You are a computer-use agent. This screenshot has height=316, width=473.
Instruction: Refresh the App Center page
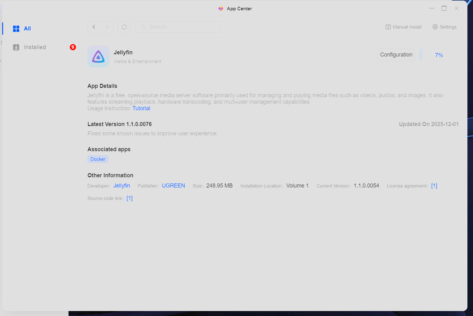point(124,27)
